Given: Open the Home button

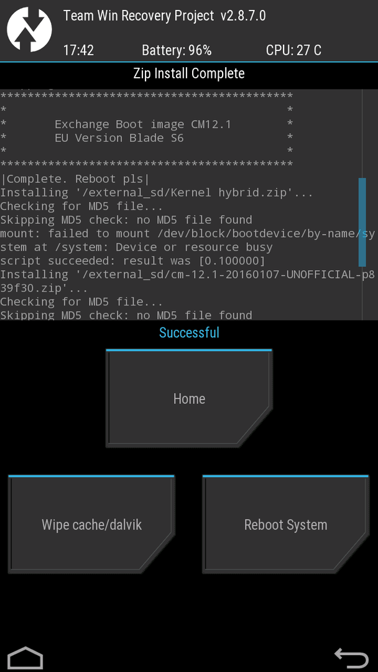Looking at the screenshot, I should click(189, 399).
